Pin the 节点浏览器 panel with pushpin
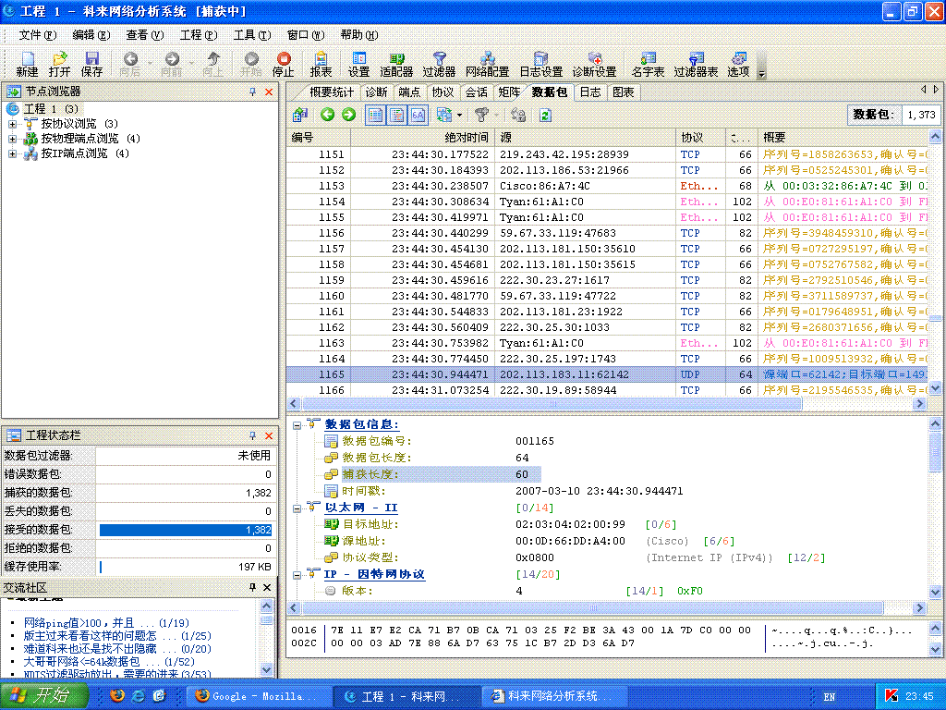 pyautogui.click(x=252, y=92)
